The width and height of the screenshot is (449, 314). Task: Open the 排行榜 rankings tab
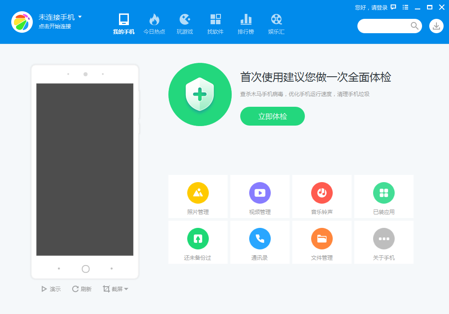[246, 24]
